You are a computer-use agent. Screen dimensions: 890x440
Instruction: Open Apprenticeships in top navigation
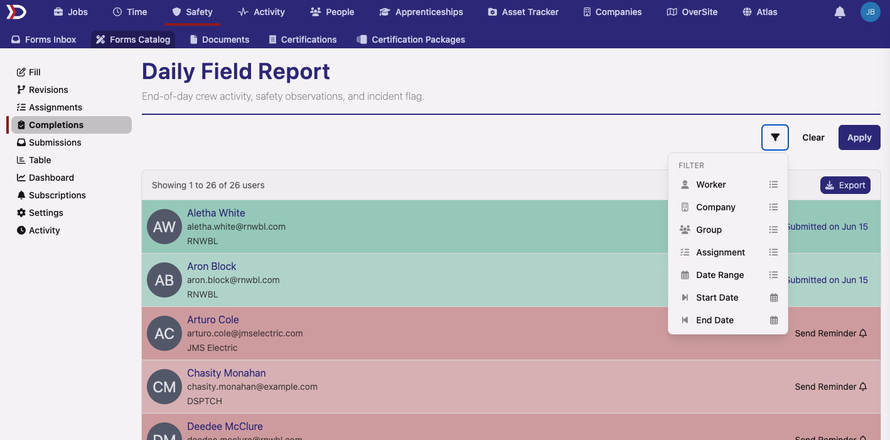point(421,12)
